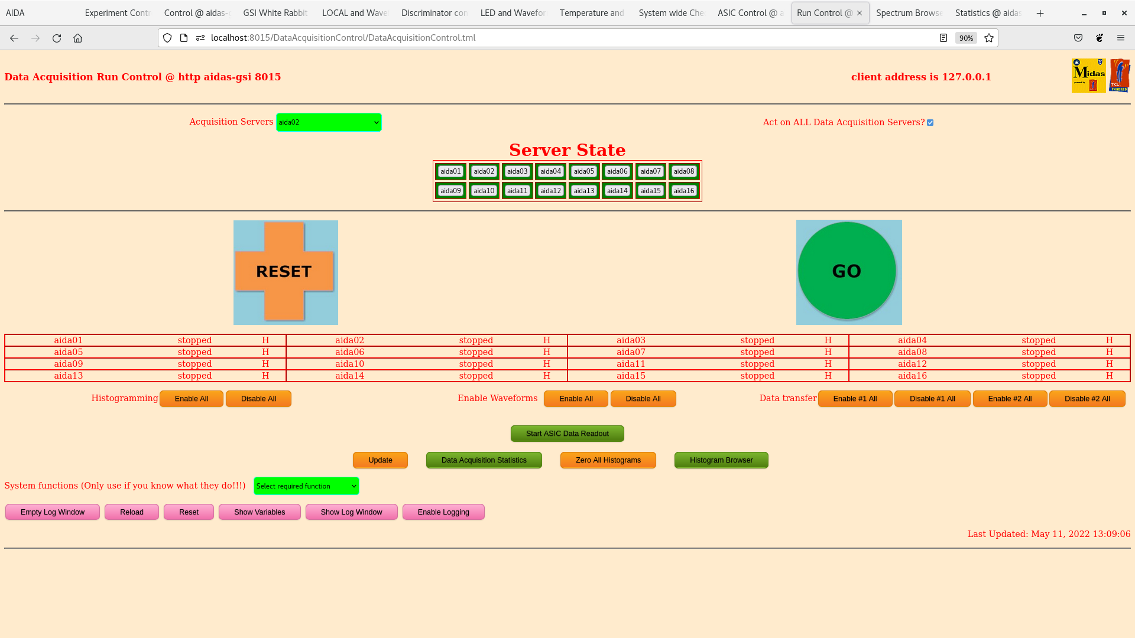
Task: Click Enable Waveforms Disable All button
Action: click(x=643, y=399)
